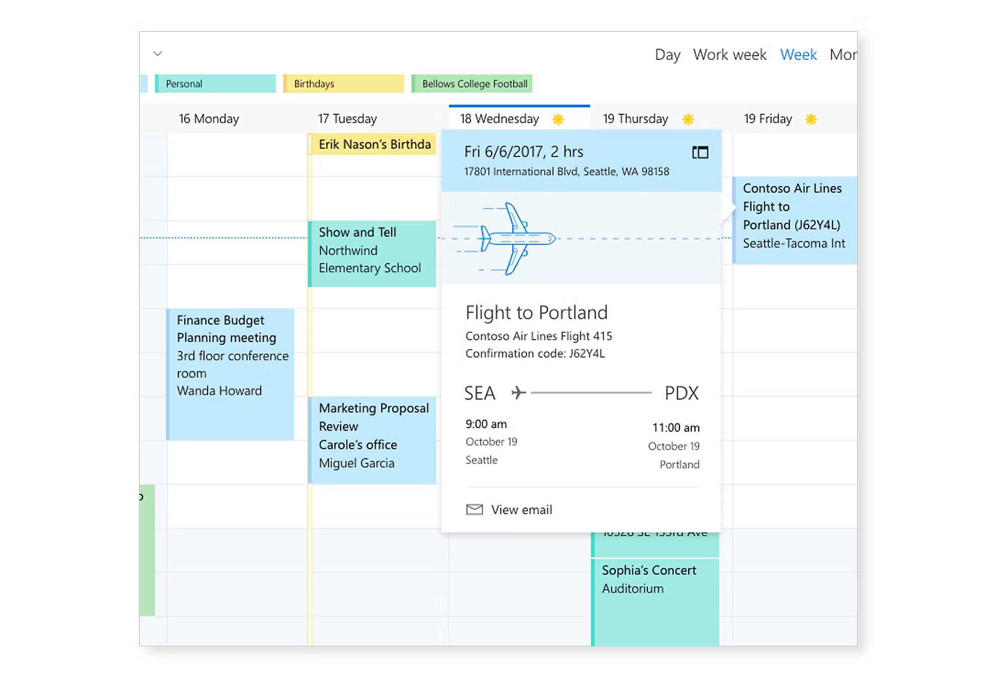Select the Week view tab

(798, 54)
